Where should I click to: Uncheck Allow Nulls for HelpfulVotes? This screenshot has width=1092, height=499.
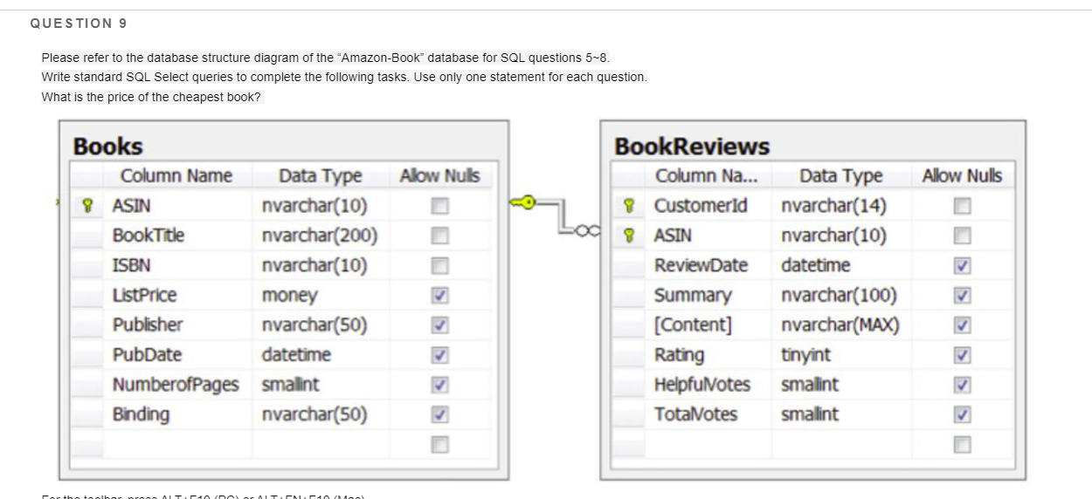pyautogui.click(x=962, y=385)
